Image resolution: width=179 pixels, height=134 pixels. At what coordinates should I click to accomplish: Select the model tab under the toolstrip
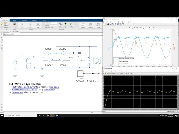[14, 32]
